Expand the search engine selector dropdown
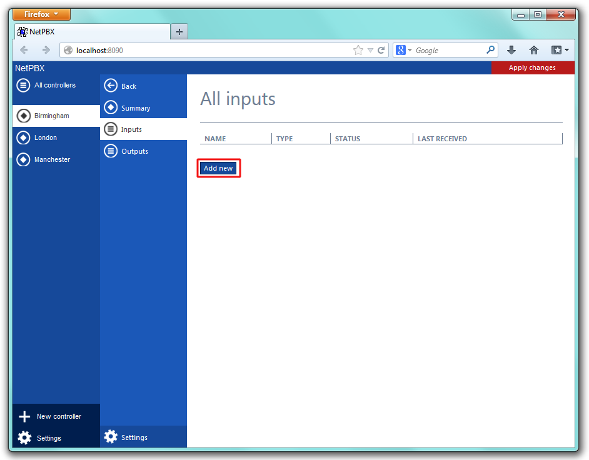This screenshot has height=460, width=589. click(x=403, y=51)
